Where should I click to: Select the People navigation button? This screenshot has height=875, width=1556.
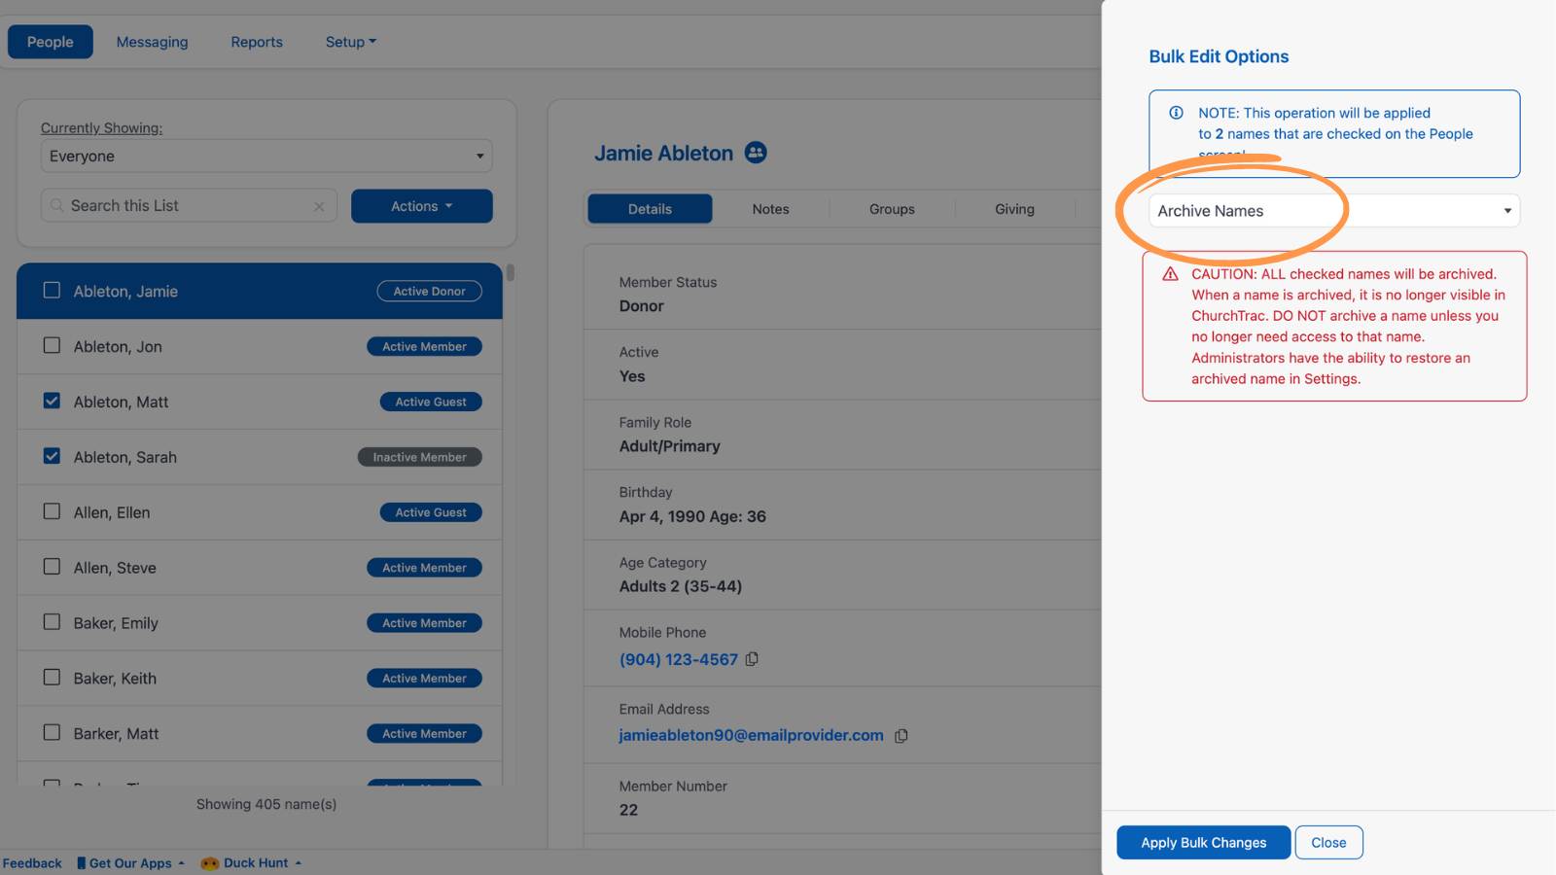(51, 42)
